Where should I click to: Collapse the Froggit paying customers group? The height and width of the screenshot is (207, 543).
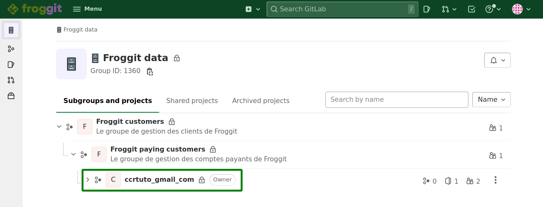pos(73,154)
